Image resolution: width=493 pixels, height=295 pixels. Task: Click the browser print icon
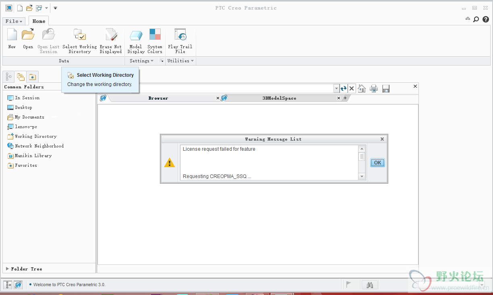(374, 88)
